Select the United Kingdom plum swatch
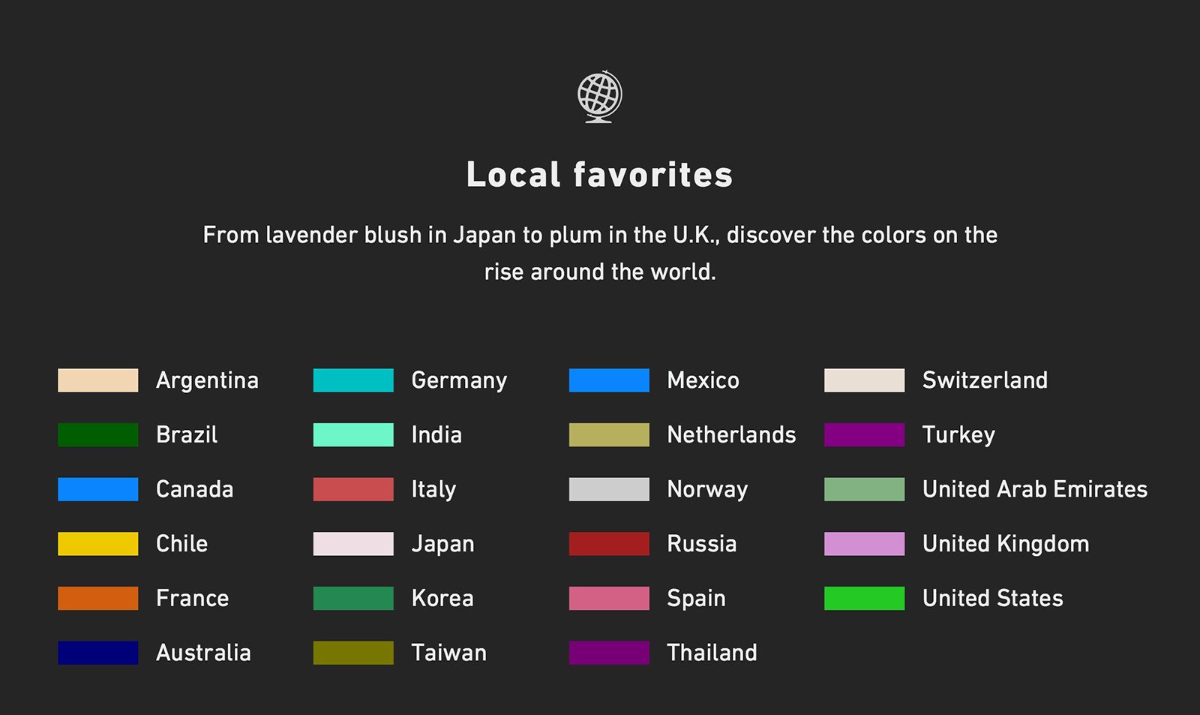 tap(865, 544)
